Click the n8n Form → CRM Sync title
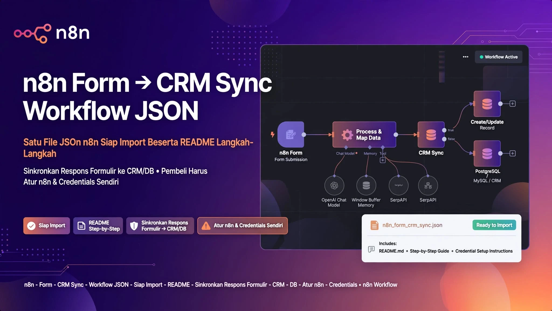The image size is (552, 311). point(147,97)
